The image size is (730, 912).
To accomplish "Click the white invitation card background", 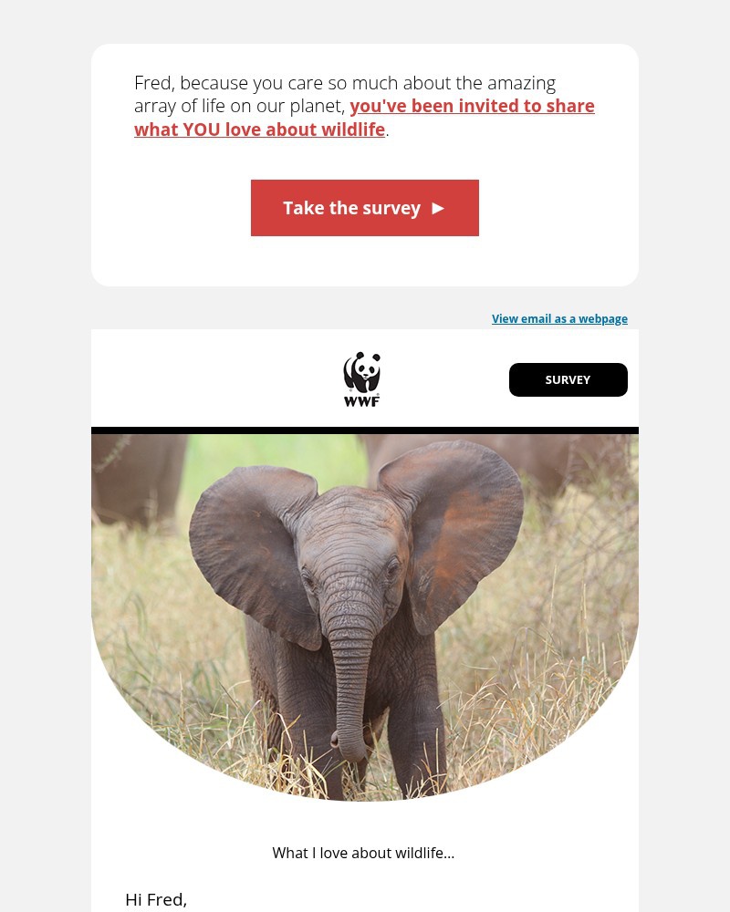I will [365, 262].
